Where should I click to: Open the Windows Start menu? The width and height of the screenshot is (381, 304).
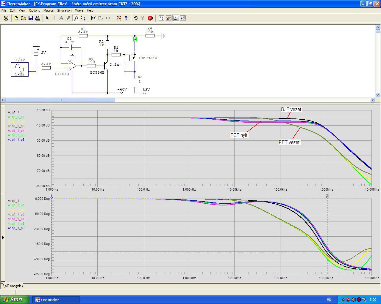click(15, 300)
